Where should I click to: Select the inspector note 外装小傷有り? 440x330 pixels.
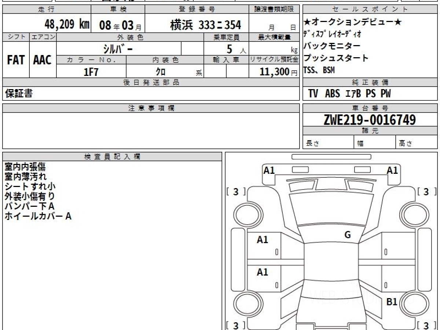click(x=30, y=197)
